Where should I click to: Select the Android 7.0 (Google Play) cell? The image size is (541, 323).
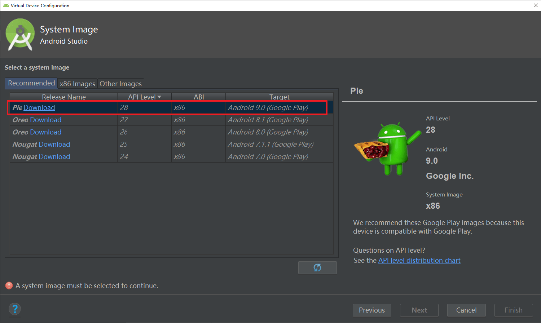click(x=280, y=156)
